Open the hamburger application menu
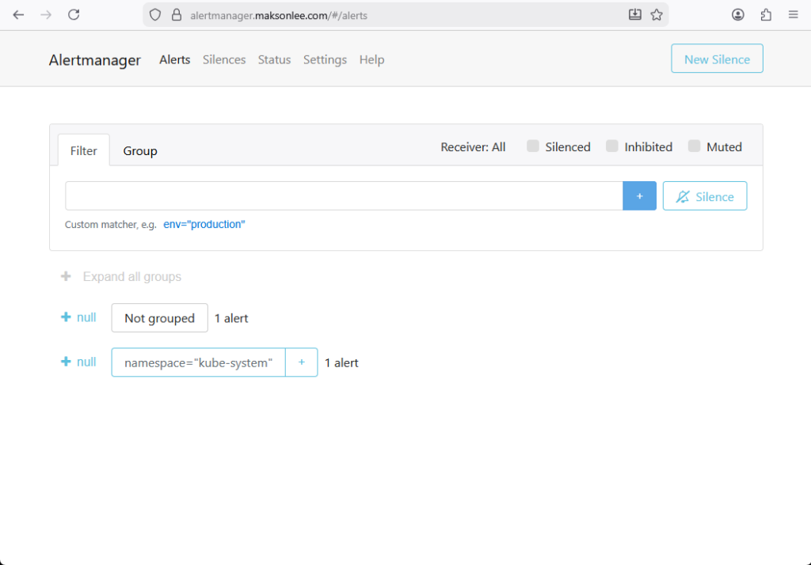This screenshot has width=811, height=565. pos(793,14)
